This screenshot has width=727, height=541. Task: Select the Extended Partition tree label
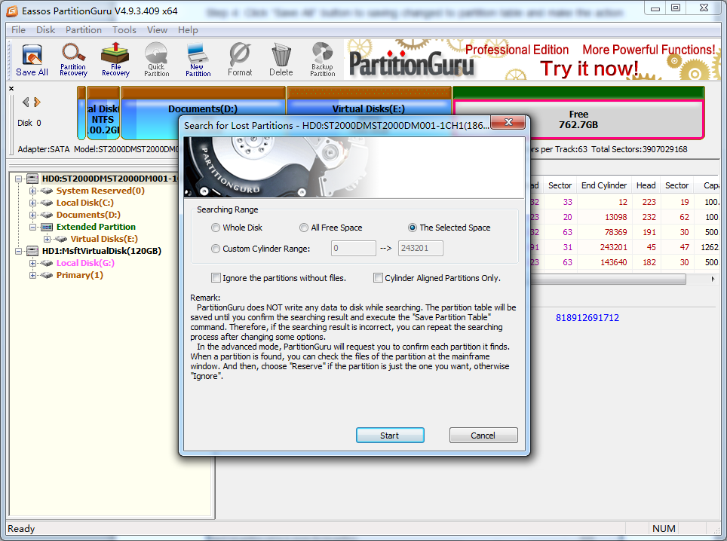pyautogui.click(x=96, y=227)
